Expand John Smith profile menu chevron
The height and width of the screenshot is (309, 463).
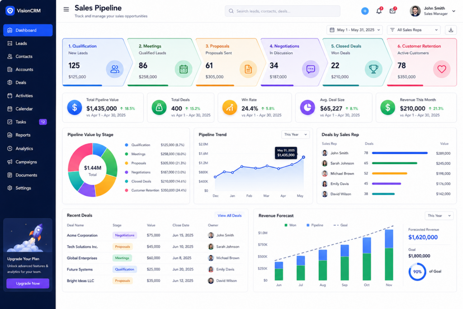(x=454, y=11)
